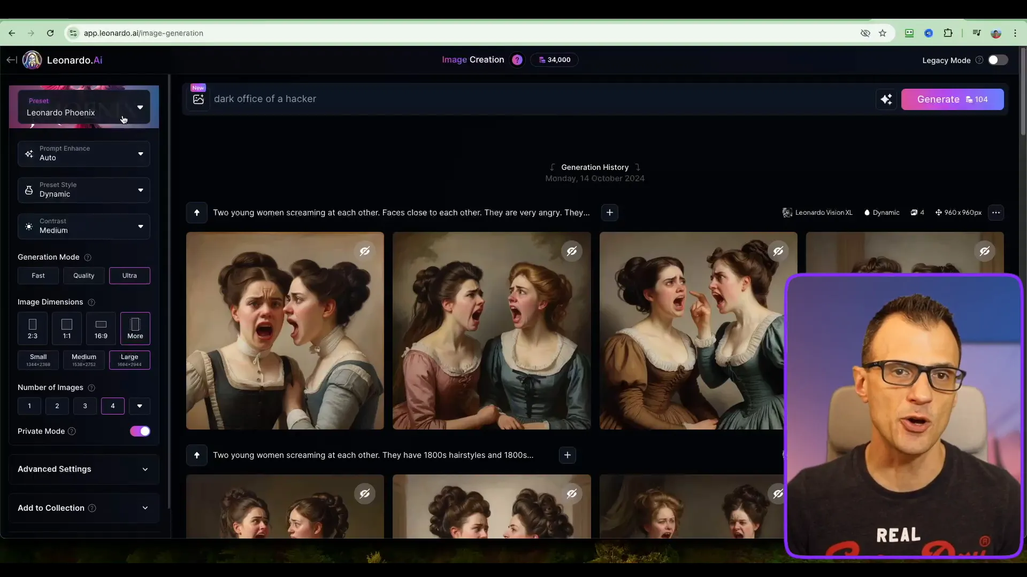Click the image upscale/variation icon on first generated image
Image resolution: width=1027 pixels, height=577 pixels.
tap(364, 252)
